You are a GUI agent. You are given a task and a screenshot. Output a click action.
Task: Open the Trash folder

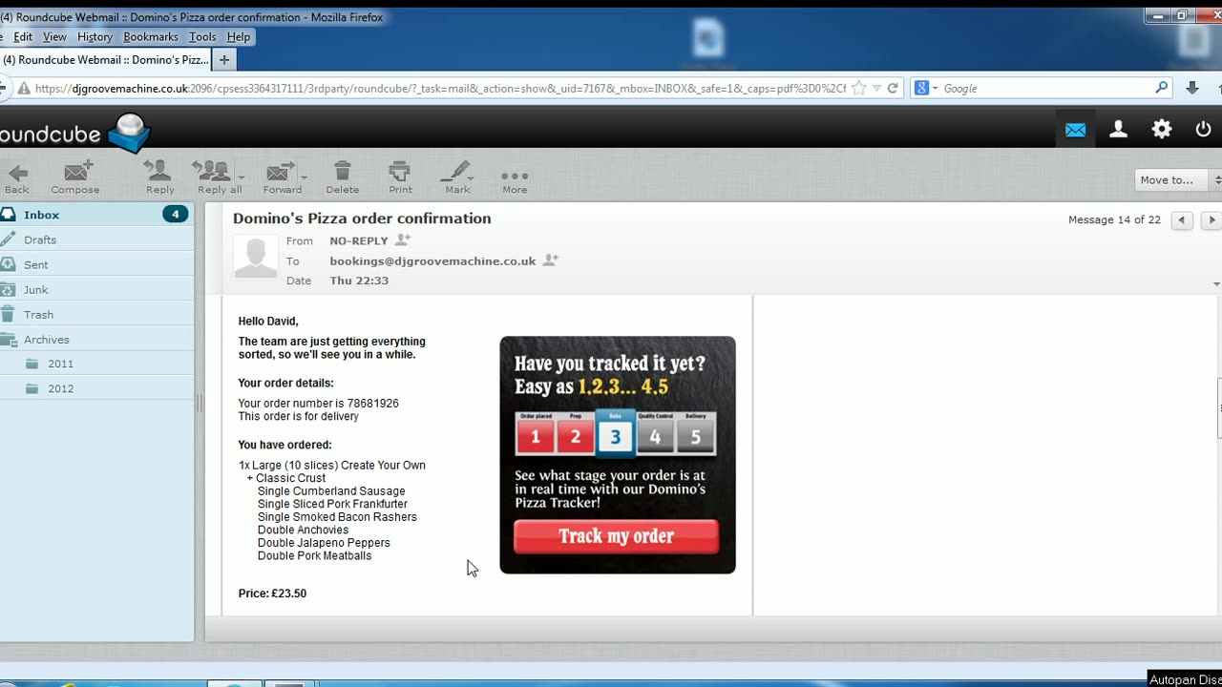(x=96, y=314)
